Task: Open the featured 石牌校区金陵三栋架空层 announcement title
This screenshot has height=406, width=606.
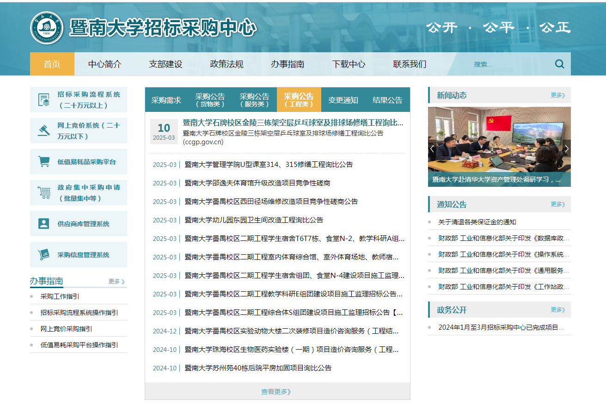Action: click(293, 123)
